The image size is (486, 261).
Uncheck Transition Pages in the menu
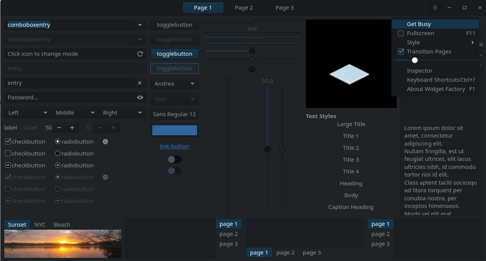pos(401,52)
